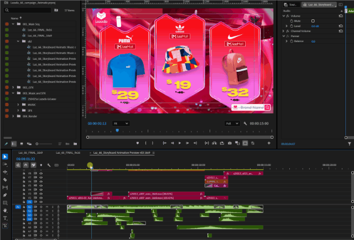The image size is (354, 240).
Task: Select the Pen tool
Action: coord(5,195)
